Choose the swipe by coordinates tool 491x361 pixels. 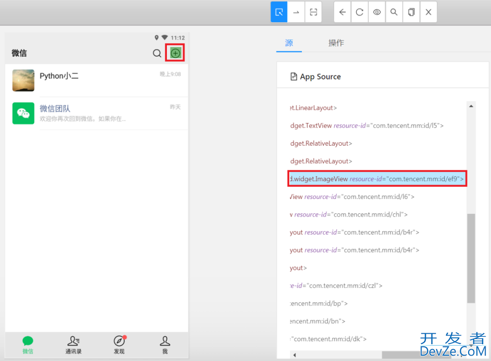pyautogui.click(x=296, y=12)
